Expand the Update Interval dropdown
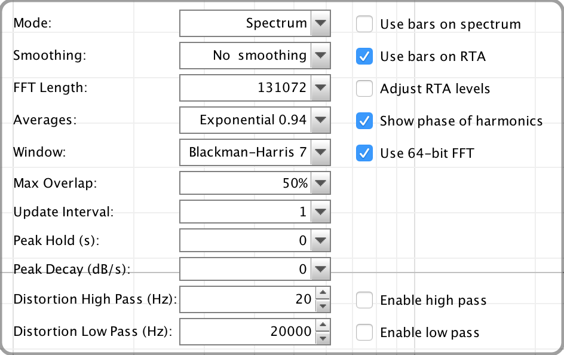564x355 pixels. pos(255,212)
